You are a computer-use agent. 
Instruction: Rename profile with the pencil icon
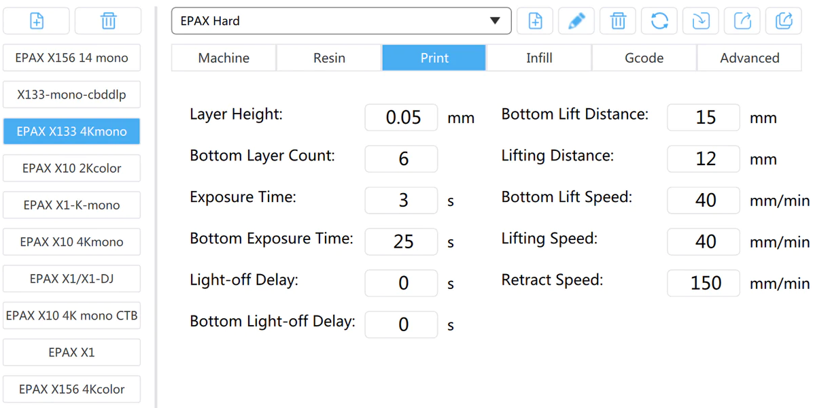[576, 21]
